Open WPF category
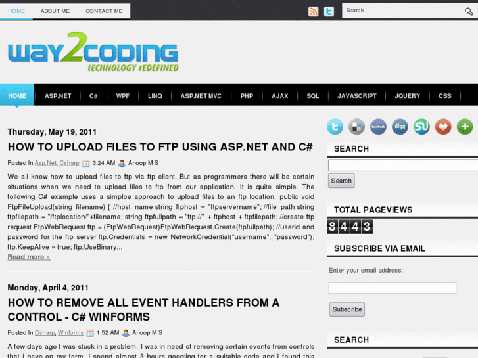 pyautogui.click(x=123, y=96)
